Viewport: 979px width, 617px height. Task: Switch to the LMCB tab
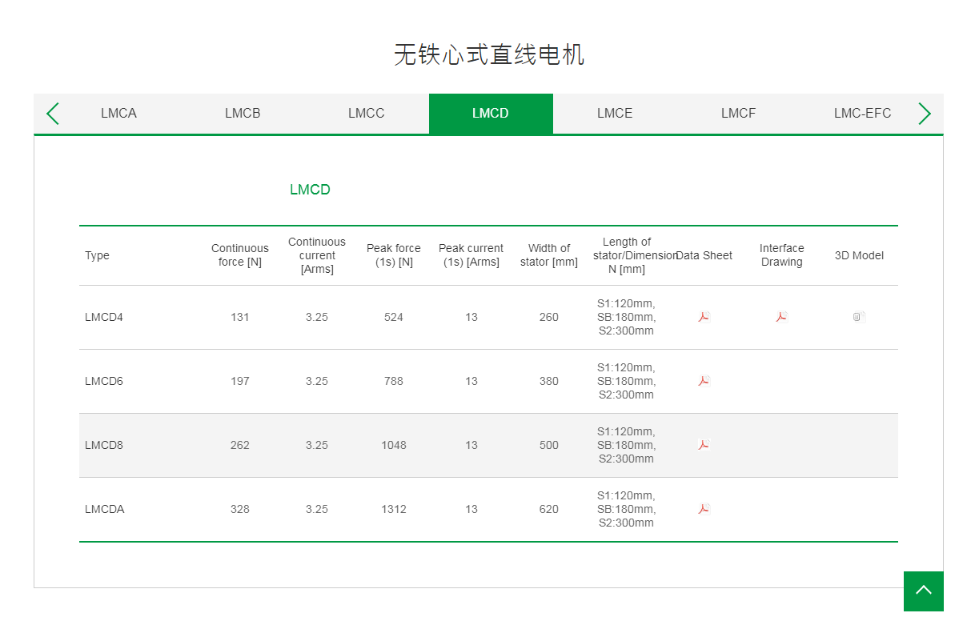tap(243, 114)
